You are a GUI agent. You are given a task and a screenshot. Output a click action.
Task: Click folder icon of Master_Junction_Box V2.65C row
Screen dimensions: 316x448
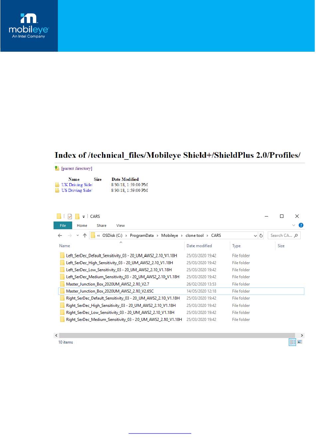(x=62, y=291)
